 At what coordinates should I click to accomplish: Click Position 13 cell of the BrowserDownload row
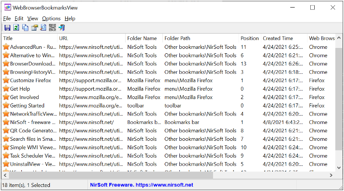tap(244, 64)
